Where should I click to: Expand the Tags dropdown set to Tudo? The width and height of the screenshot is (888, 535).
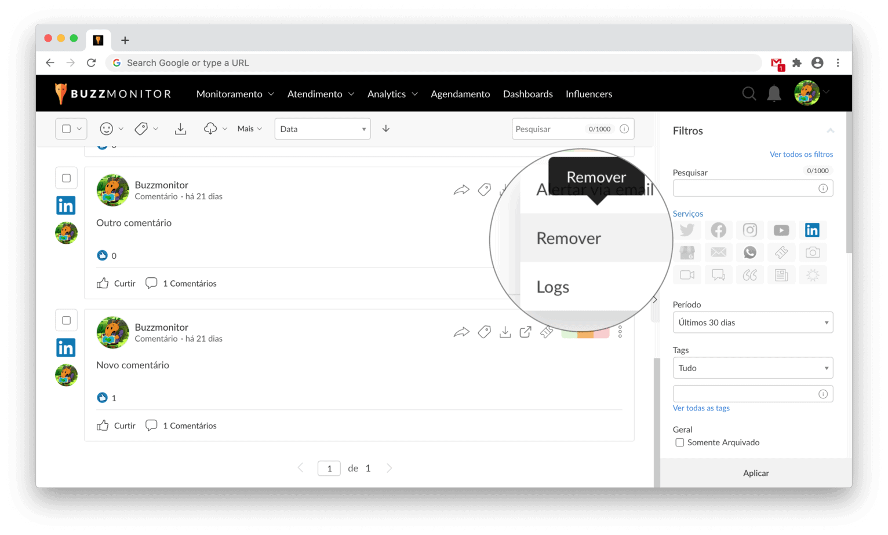coord(752,368)
